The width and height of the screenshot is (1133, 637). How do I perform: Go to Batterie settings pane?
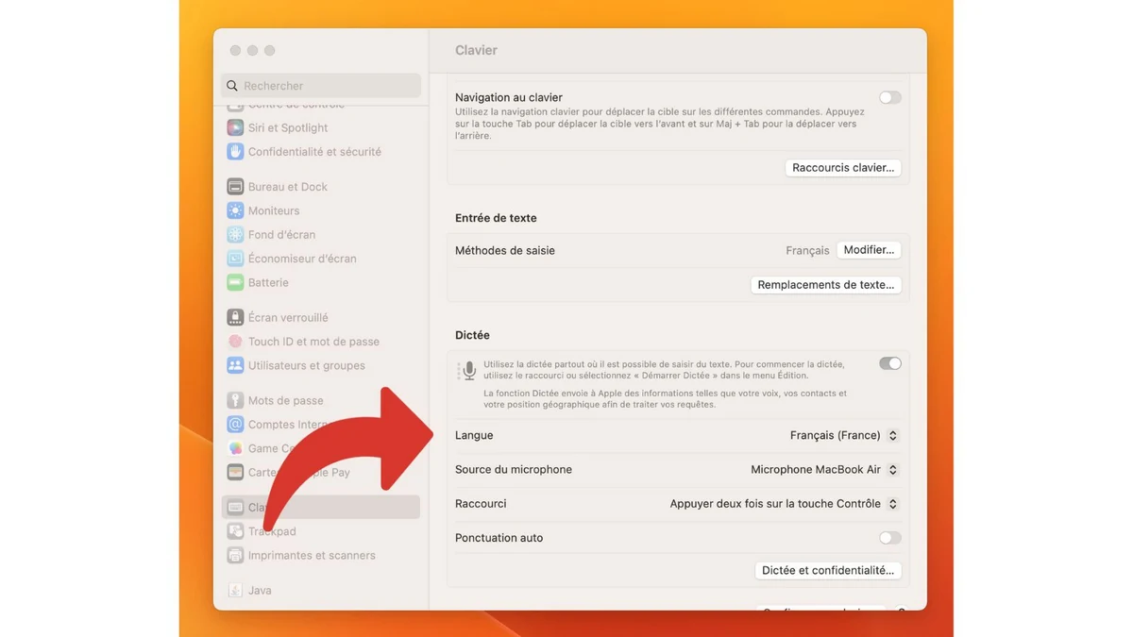click(321, 282)
